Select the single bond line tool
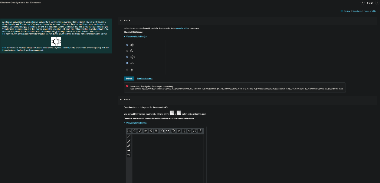Image resolution: width=380 pixels, height=183 pixels. (x=129, y=137)
